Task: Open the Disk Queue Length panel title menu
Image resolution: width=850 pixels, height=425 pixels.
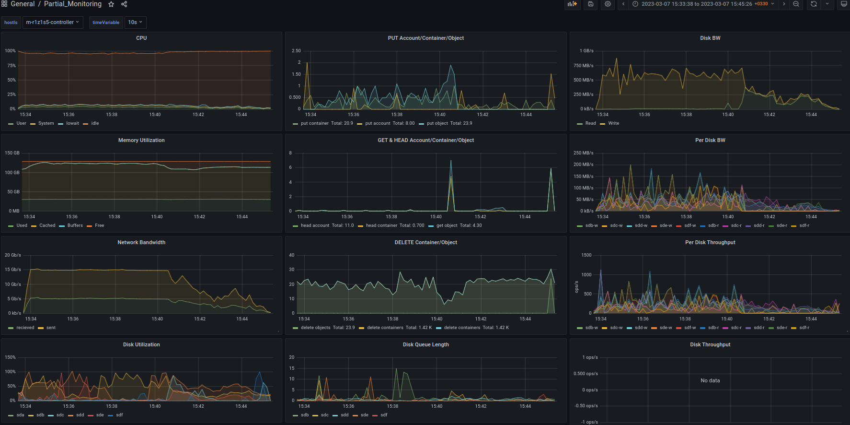Action: pyautogui.click(x=425, y=345)
